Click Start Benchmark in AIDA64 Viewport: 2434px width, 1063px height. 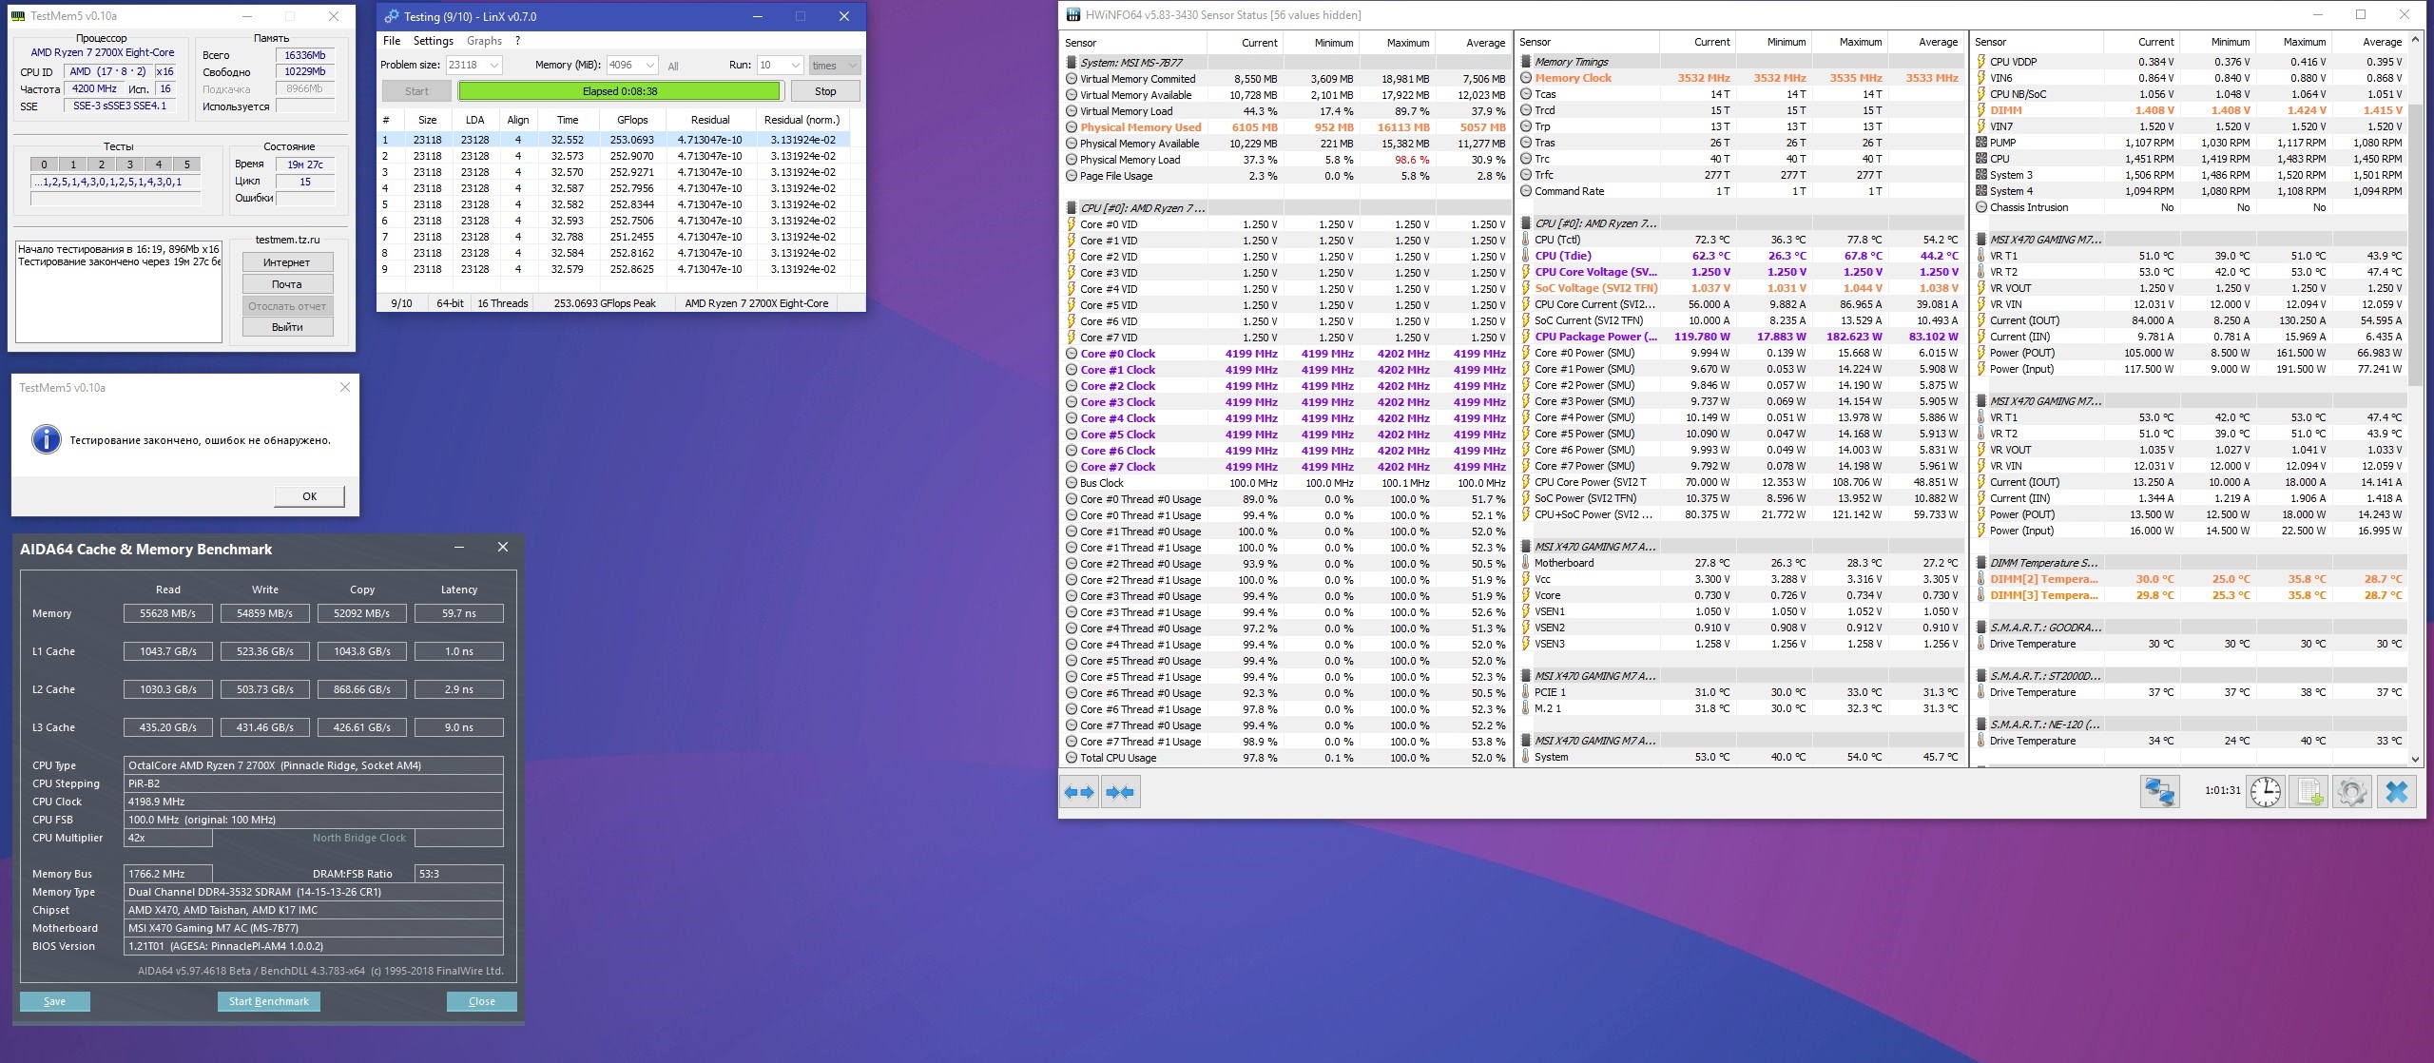coord(268,1001)
